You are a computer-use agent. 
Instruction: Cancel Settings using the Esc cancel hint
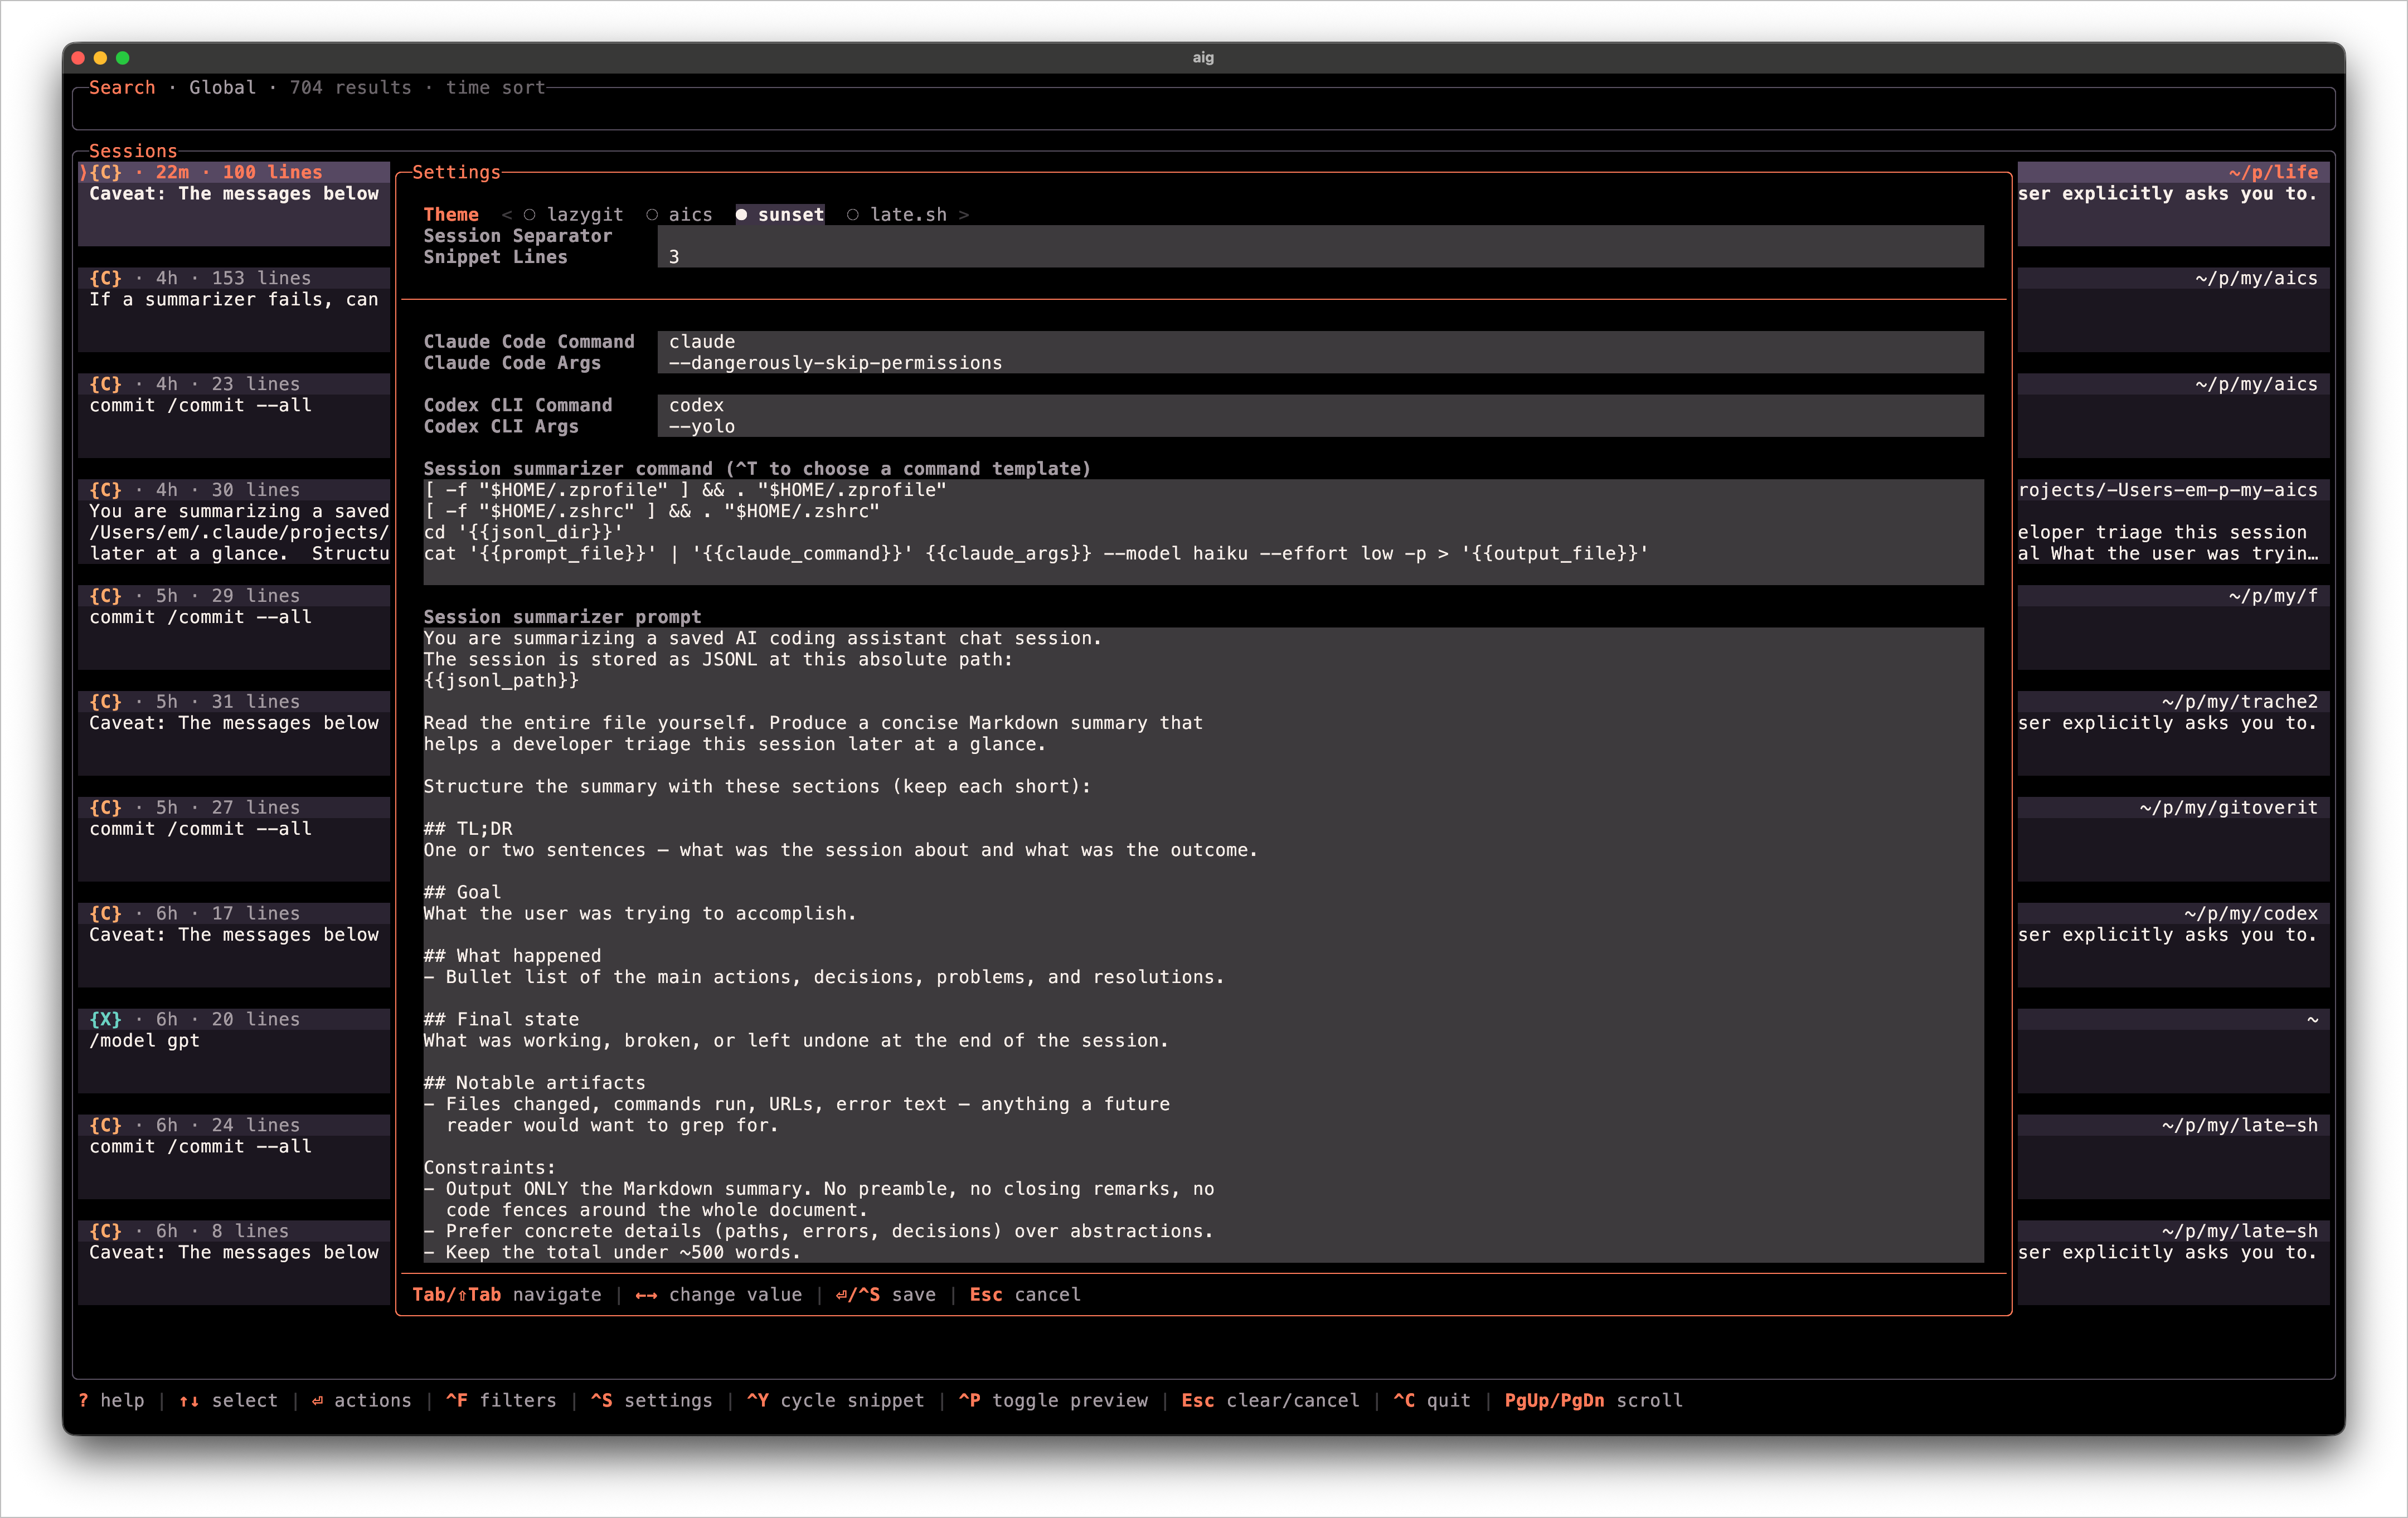pos(1025,1295)
